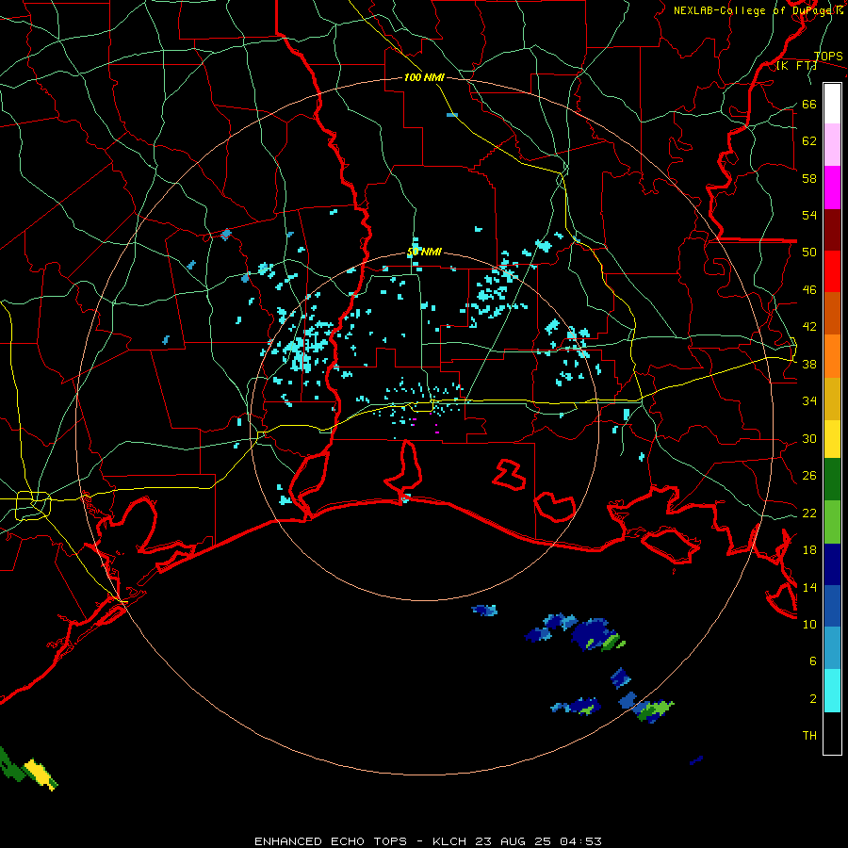The width and height of the screenshot is (848, 848).
Task: Click the medium blue legend swatch
Action: [x=832, y=606]
